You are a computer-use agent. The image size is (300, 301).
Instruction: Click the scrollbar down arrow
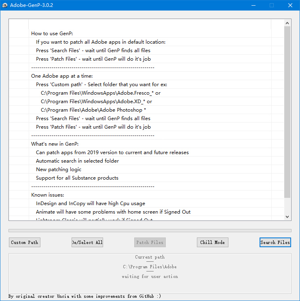[x=287, y=217]
